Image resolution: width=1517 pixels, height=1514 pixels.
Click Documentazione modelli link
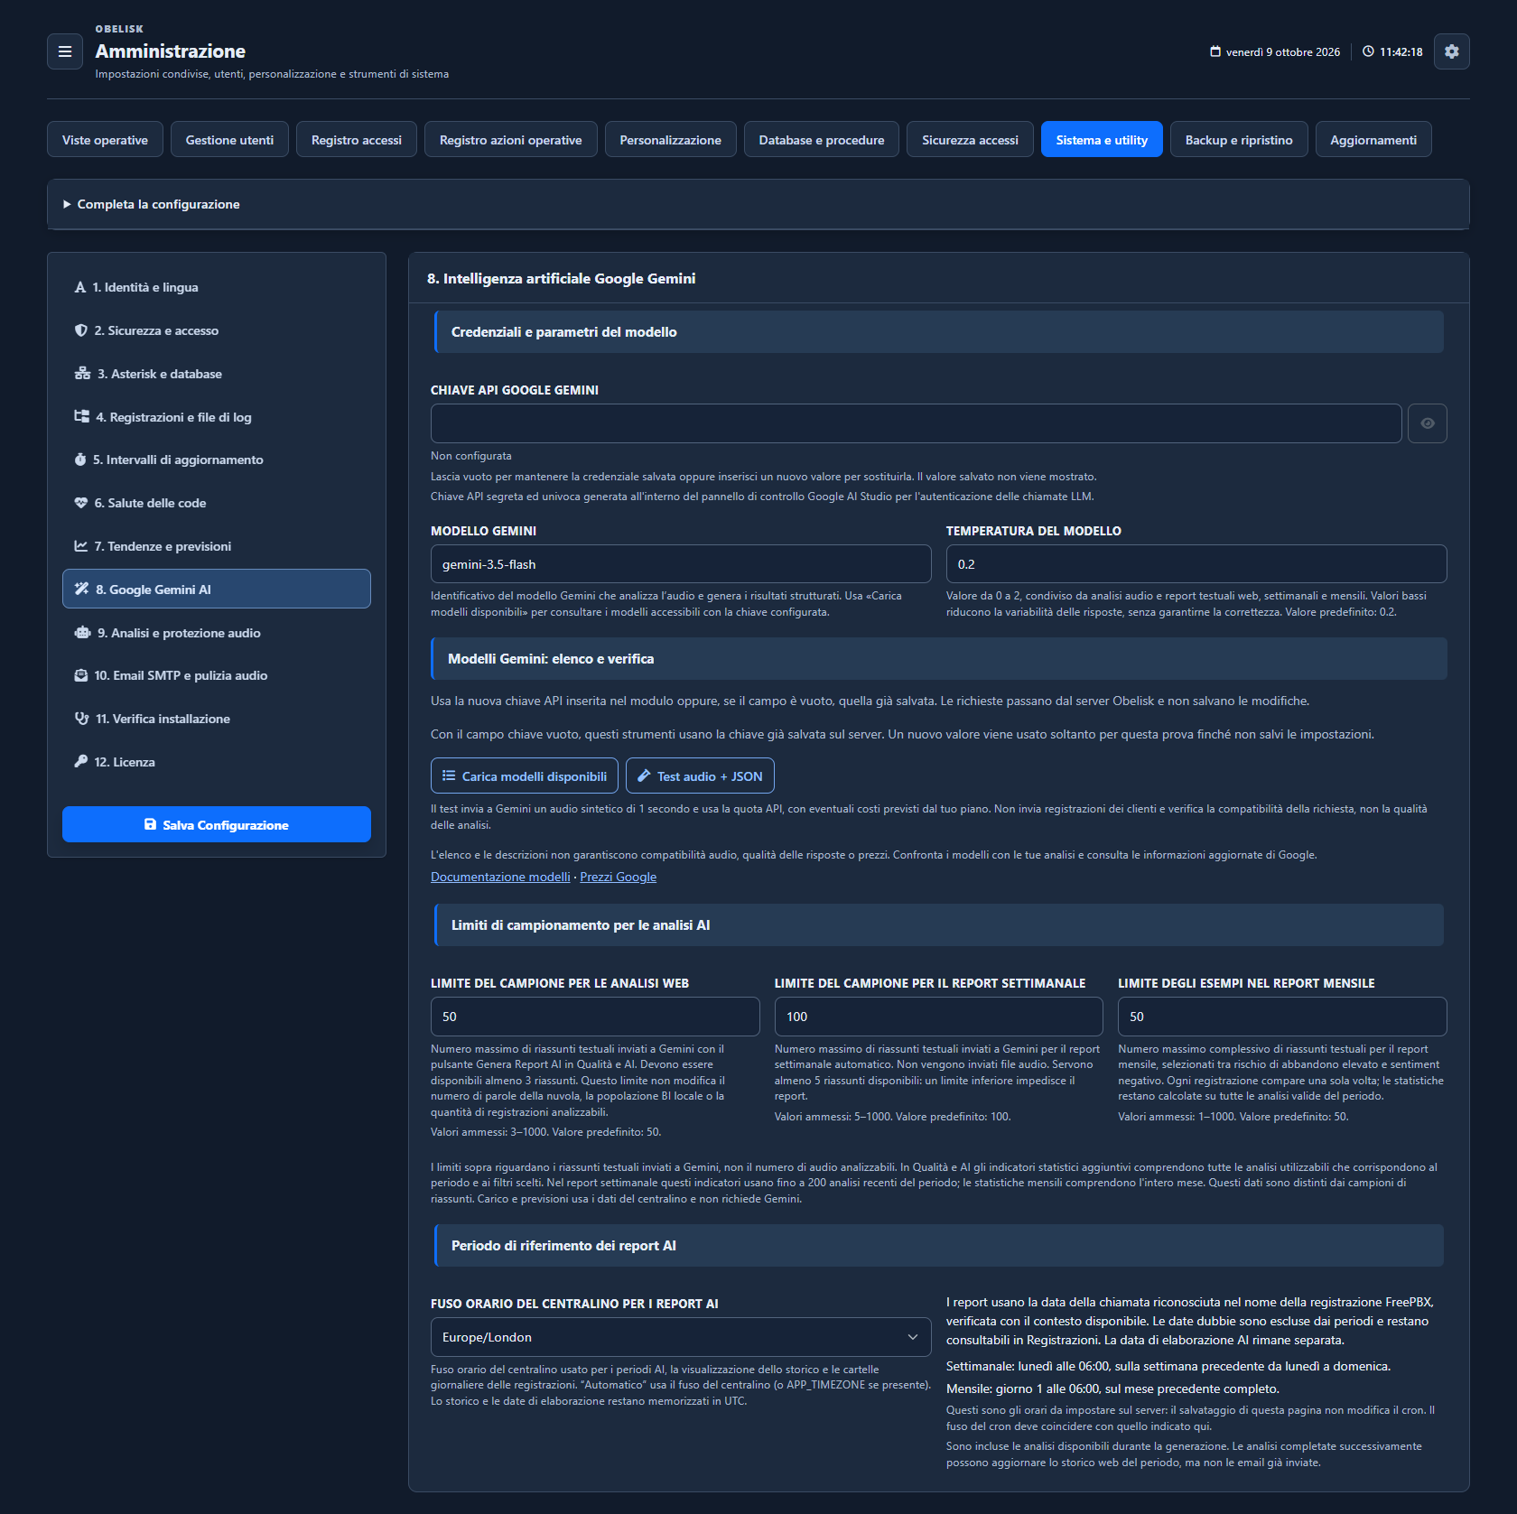[x=500, y=877]
